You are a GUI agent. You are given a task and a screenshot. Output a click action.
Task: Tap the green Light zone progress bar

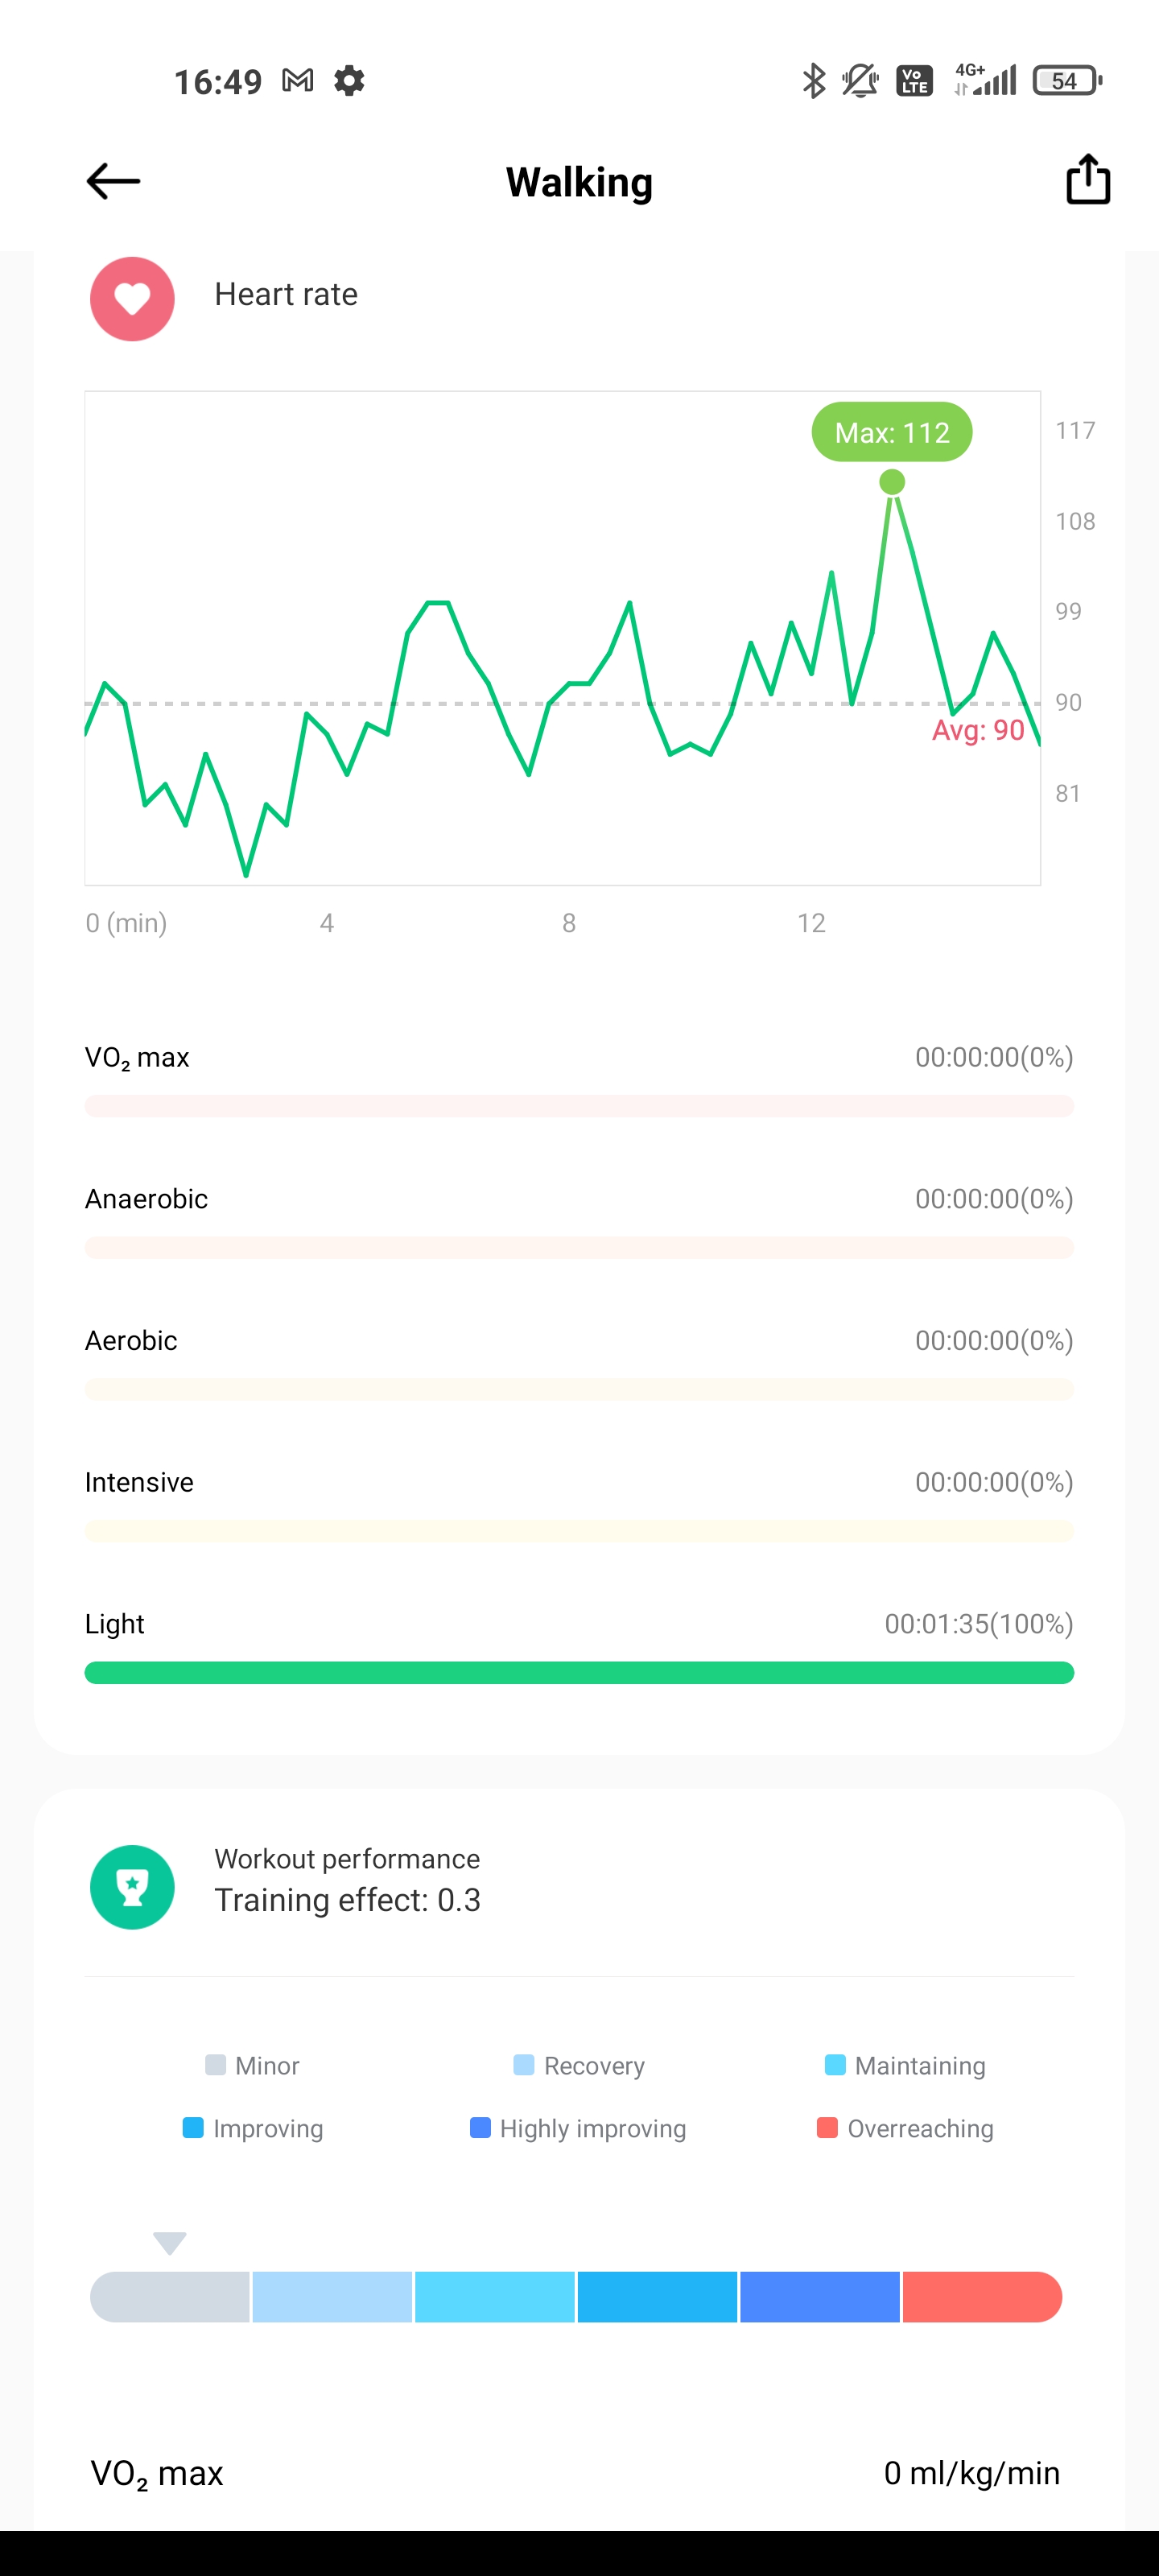click(579, 1672)
